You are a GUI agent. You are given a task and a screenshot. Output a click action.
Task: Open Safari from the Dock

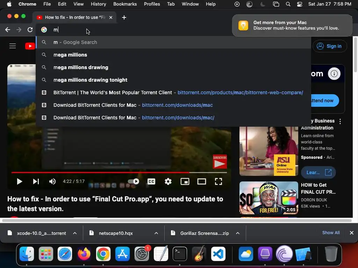click(x=65, y=254)
